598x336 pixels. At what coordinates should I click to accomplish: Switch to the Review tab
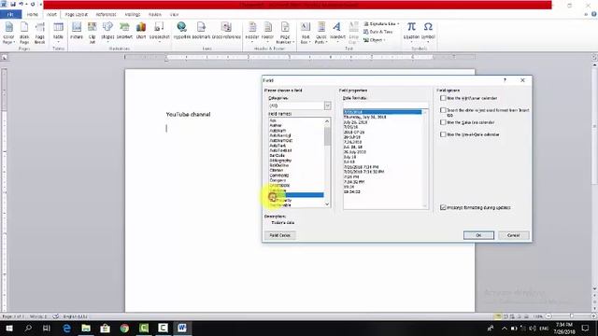click(155, 14)
